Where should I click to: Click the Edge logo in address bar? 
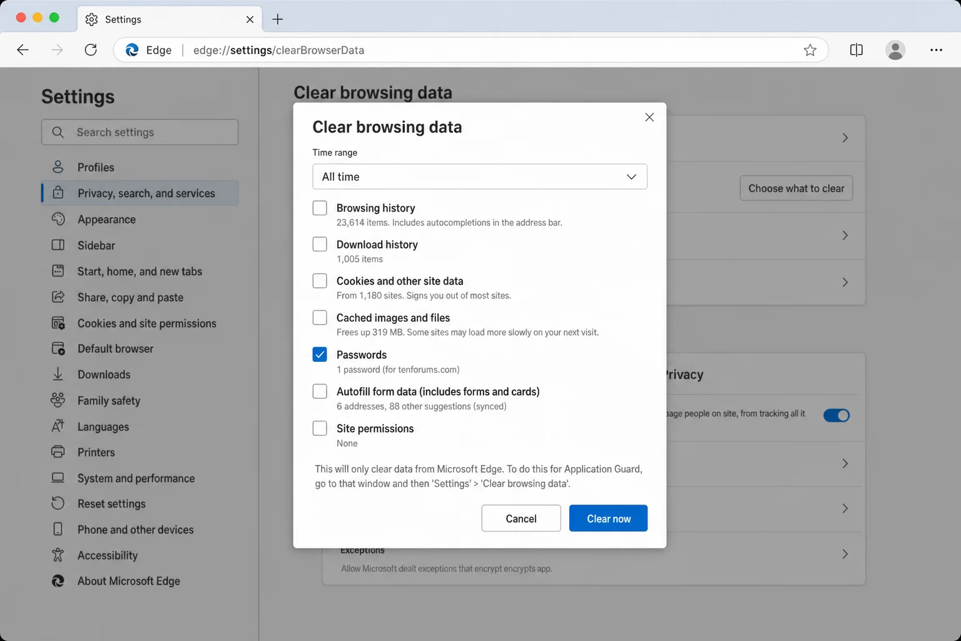[x=132, y=50]
